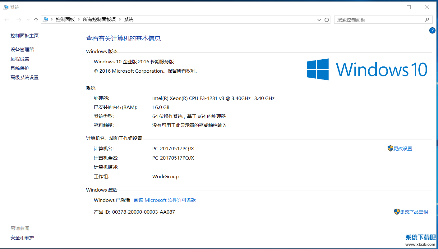Click the Up one level arrow
This screenshot has height=249, width=438.
pyautogui.click(x=36, y=20)
